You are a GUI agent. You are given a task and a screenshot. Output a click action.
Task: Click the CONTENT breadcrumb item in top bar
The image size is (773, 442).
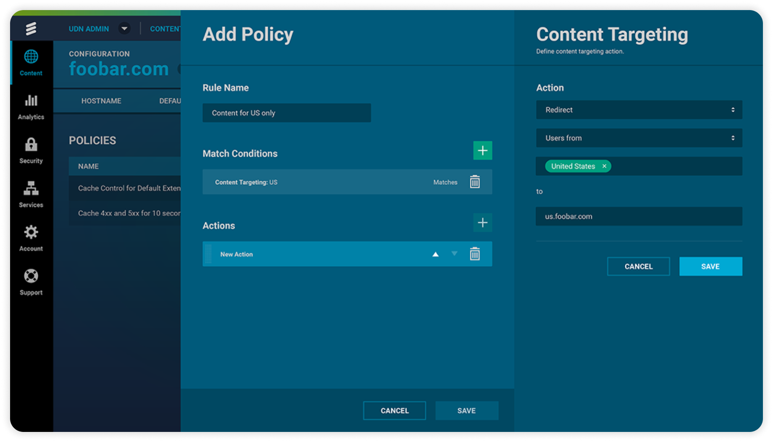(165, 29)
